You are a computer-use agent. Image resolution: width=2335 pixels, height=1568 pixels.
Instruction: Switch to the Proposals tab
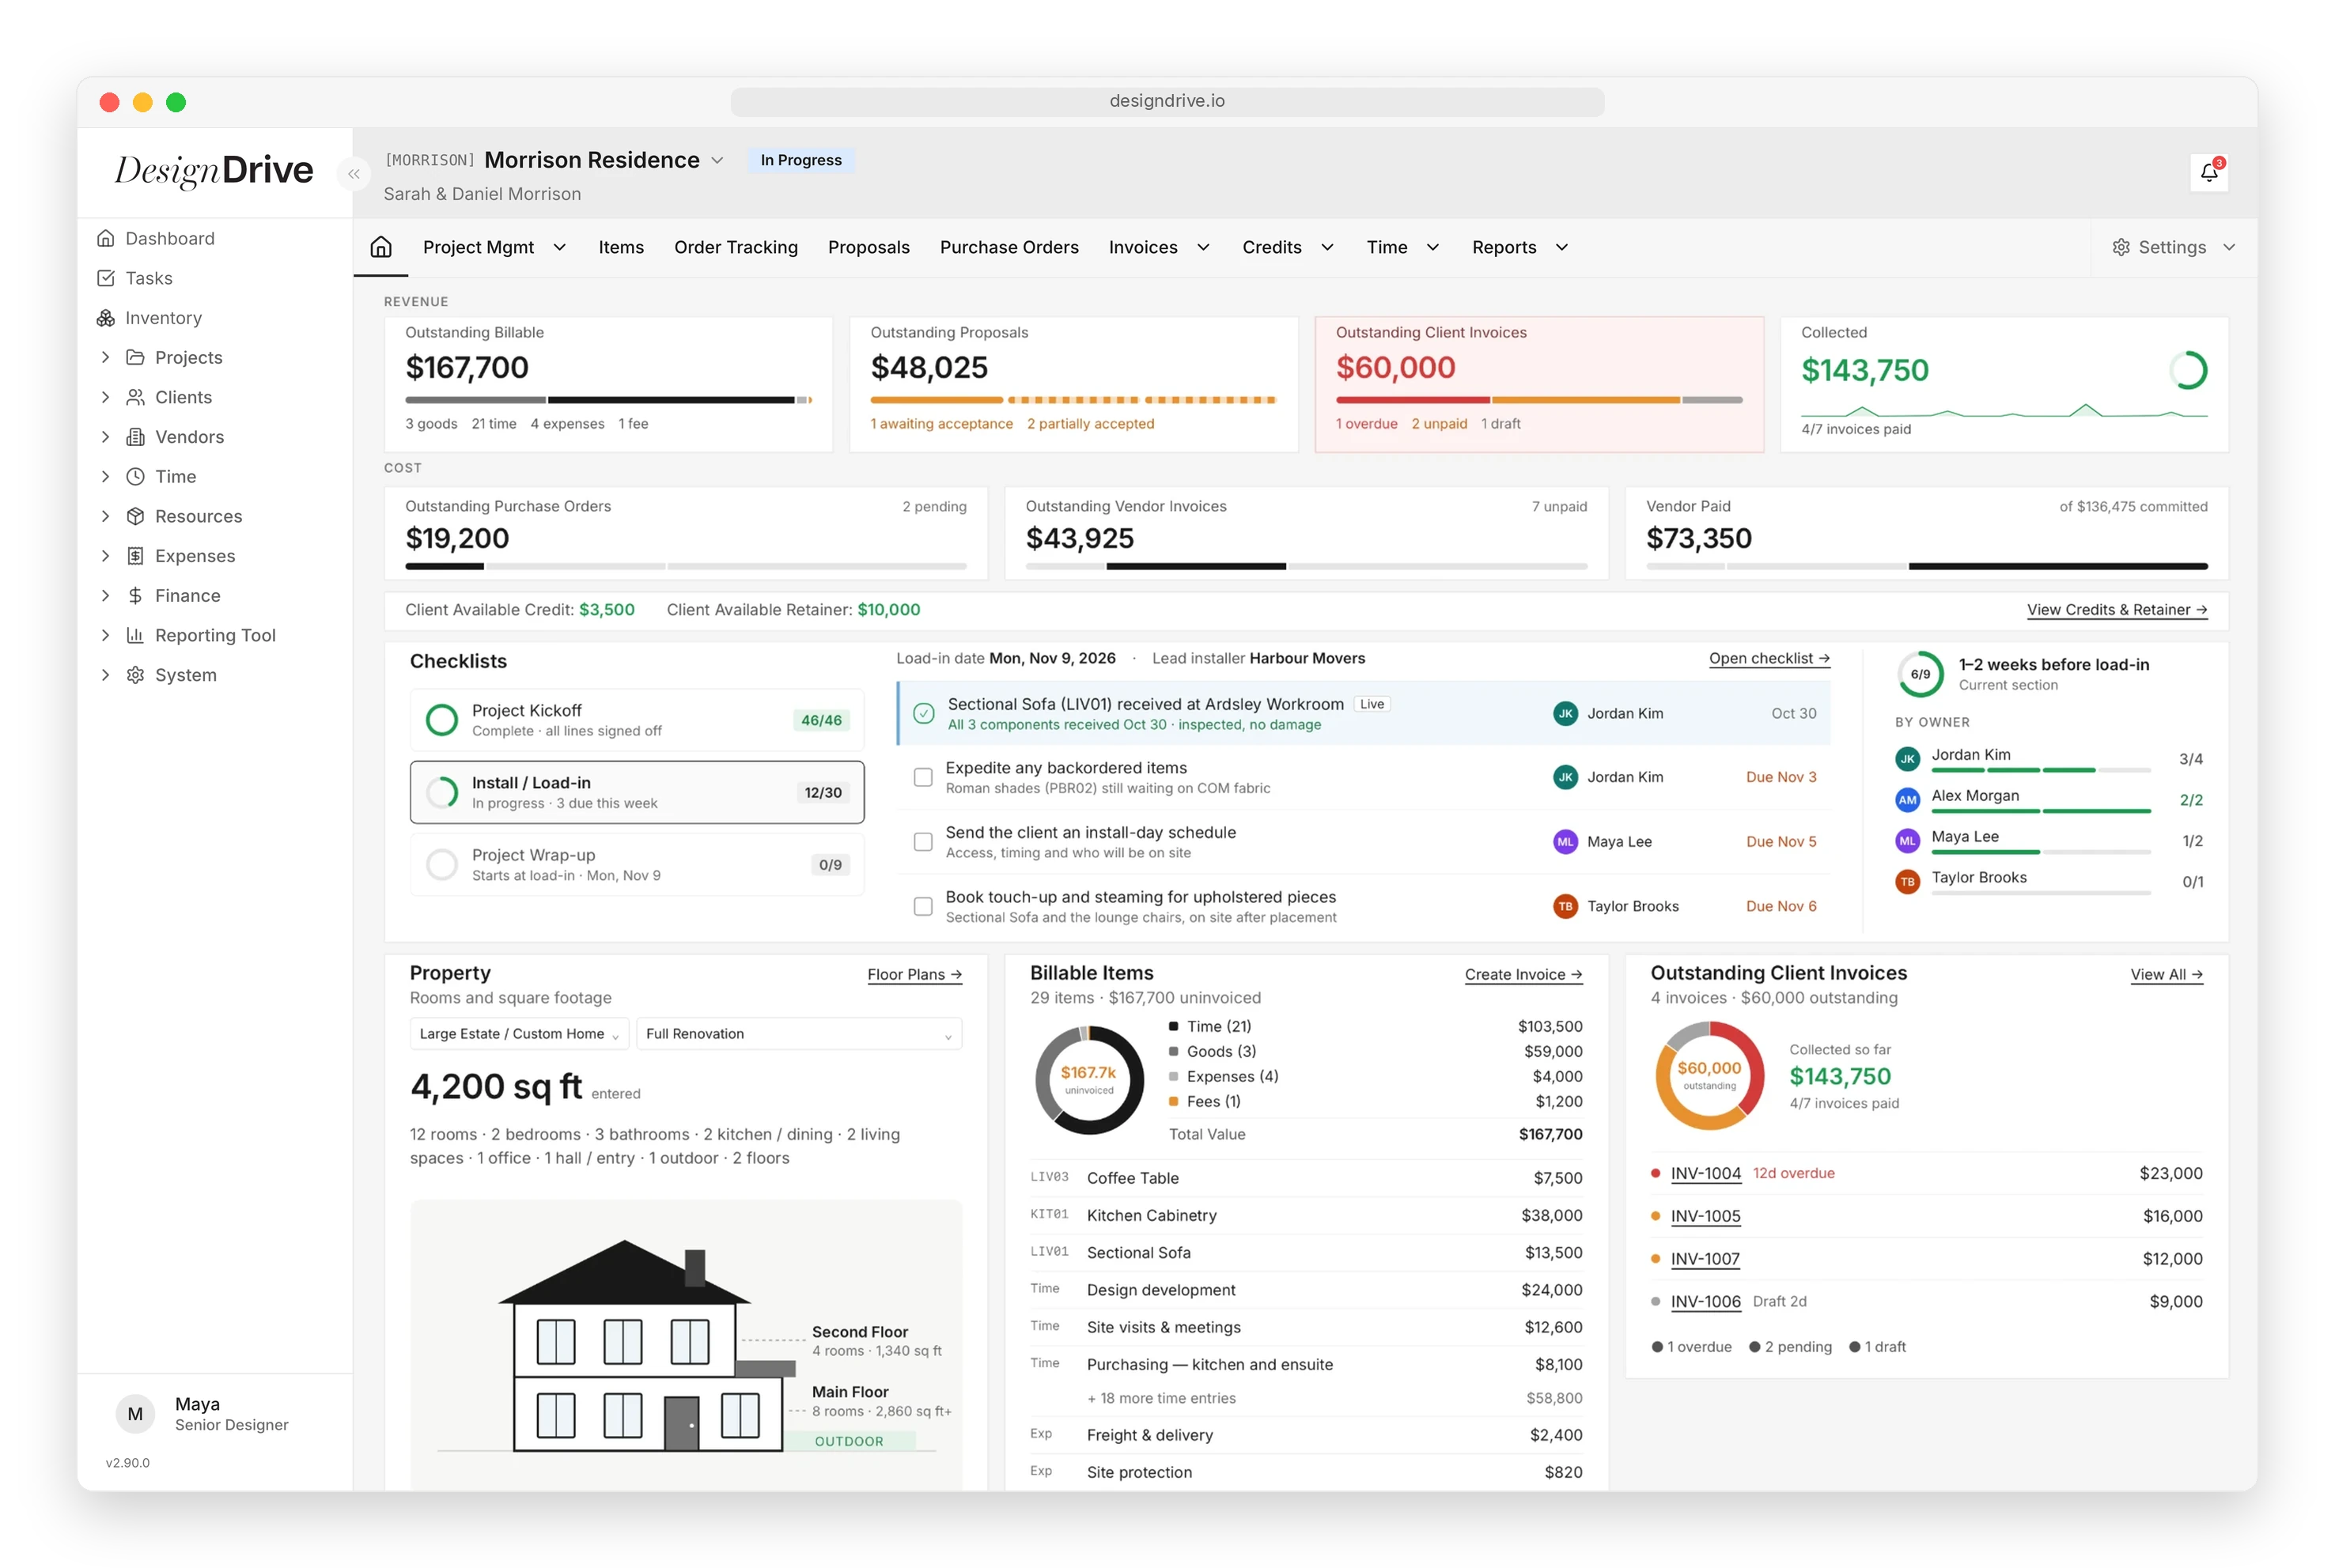(869, 247)
